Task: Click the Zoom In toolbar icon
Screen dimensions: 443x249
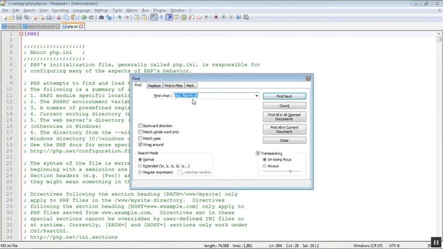Action: (x=120, y=17)
